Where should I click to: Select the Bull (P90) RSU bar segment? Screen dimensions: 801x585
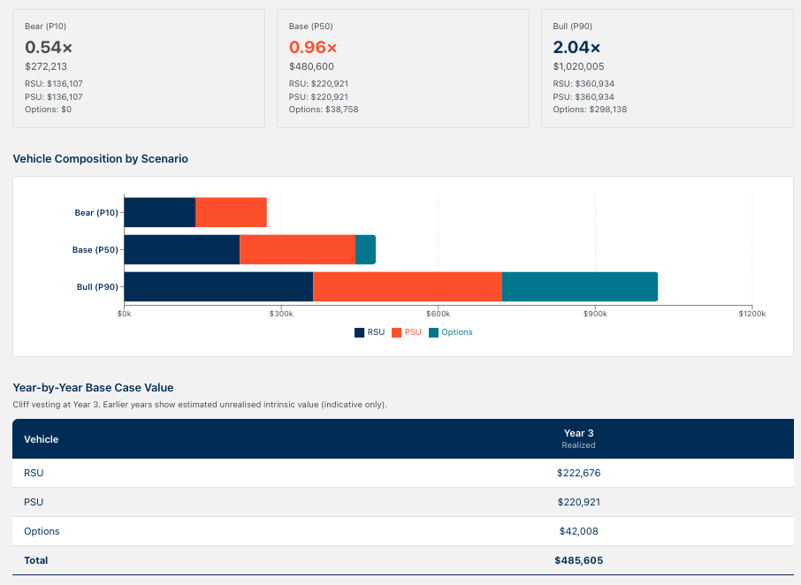pyautogui.click(x=218, y=287)
